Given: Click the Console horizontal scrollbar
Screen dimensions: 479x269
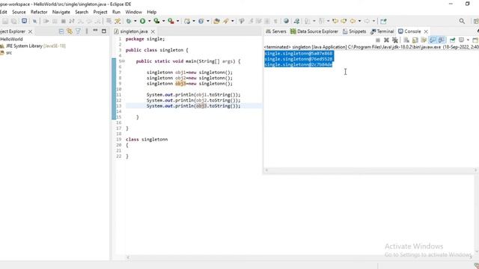Looking at the screenshot, I should [371, 170].
